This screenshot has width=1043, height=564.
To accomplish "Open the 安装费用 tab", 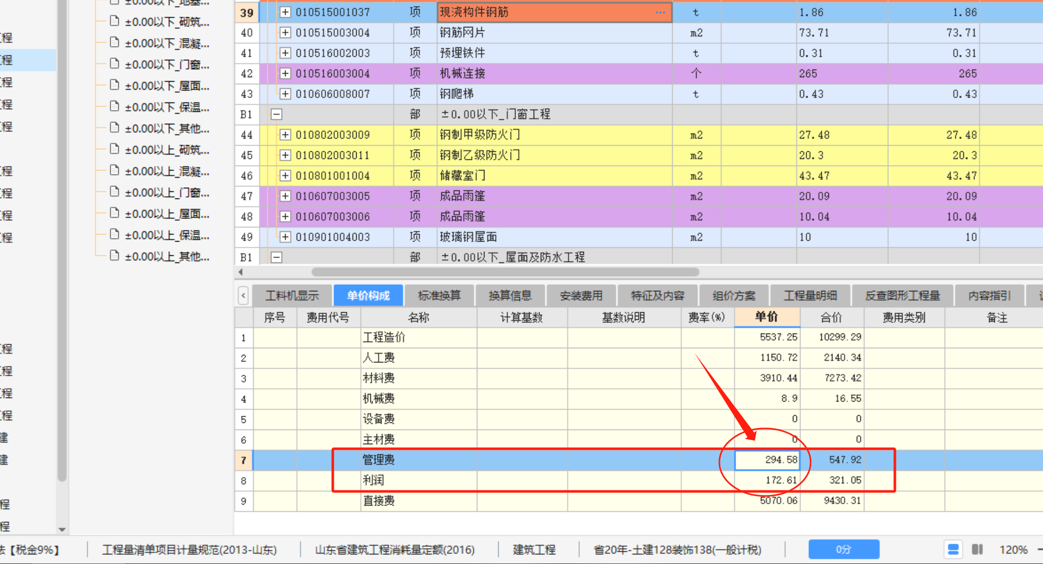I will tap(581, 295).
